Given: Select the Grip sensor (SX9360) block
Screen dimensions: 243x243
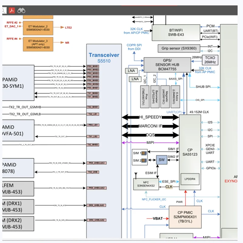Looking at the screenshot, I should coord(179,48).
